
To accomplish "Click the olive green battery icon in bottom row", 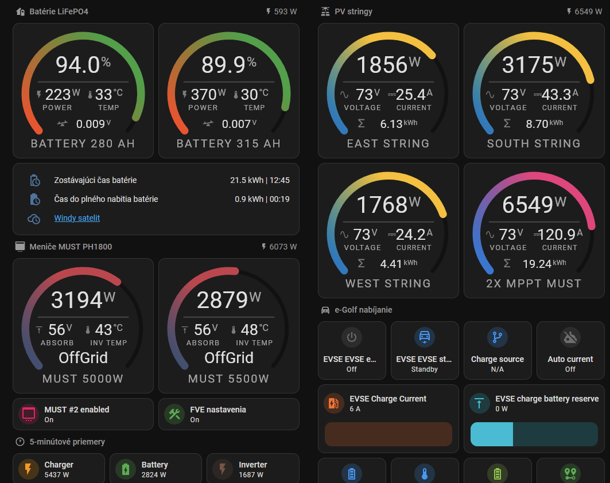I will (x=498, y=473).
